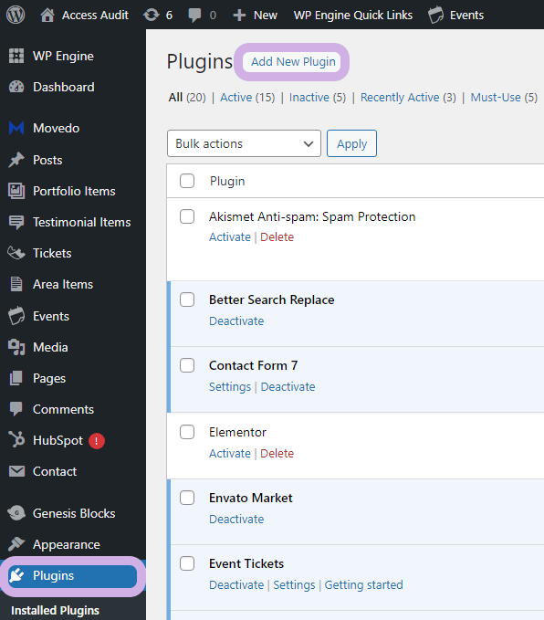Open the Bulk actions dropdown
Viewport: 544px width, 620px height.
[244, 143]
